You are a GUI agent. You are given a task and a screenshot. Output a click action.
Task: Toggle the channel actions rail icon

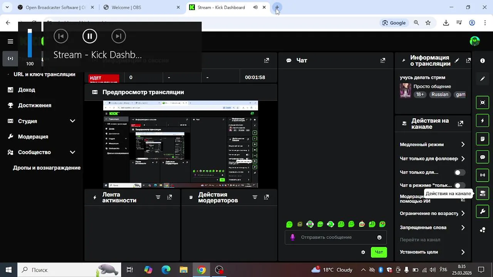(483, 194)
